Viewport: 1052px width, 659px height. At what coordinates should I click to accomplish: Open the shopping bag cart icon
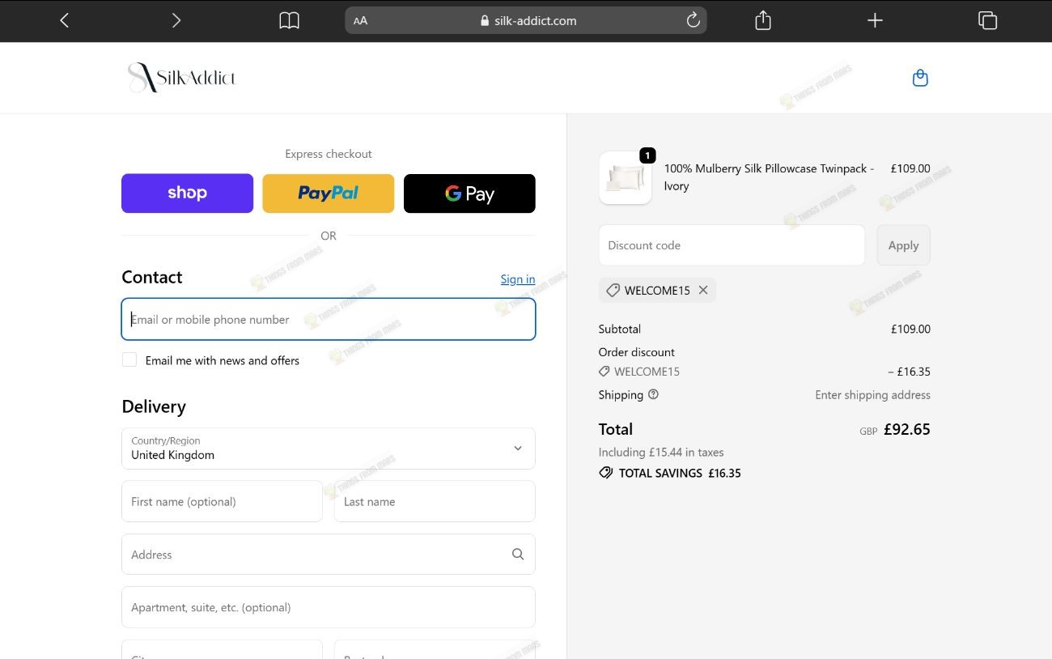920,78
